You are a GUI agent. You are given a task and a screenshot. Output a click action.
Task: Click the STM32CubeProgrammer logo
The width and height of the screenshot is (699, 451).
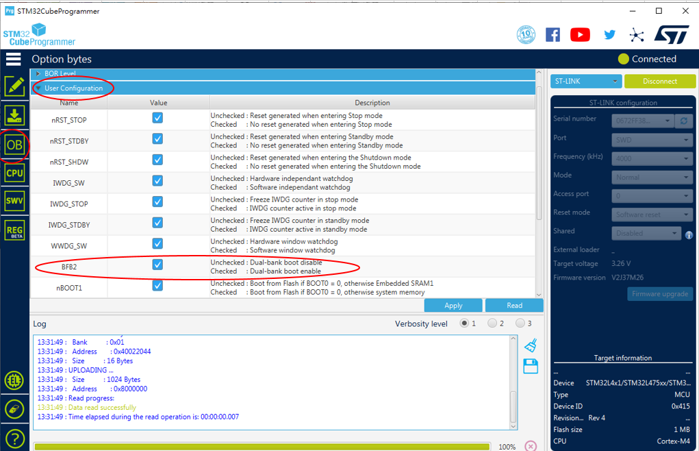[x=39, y=35]
